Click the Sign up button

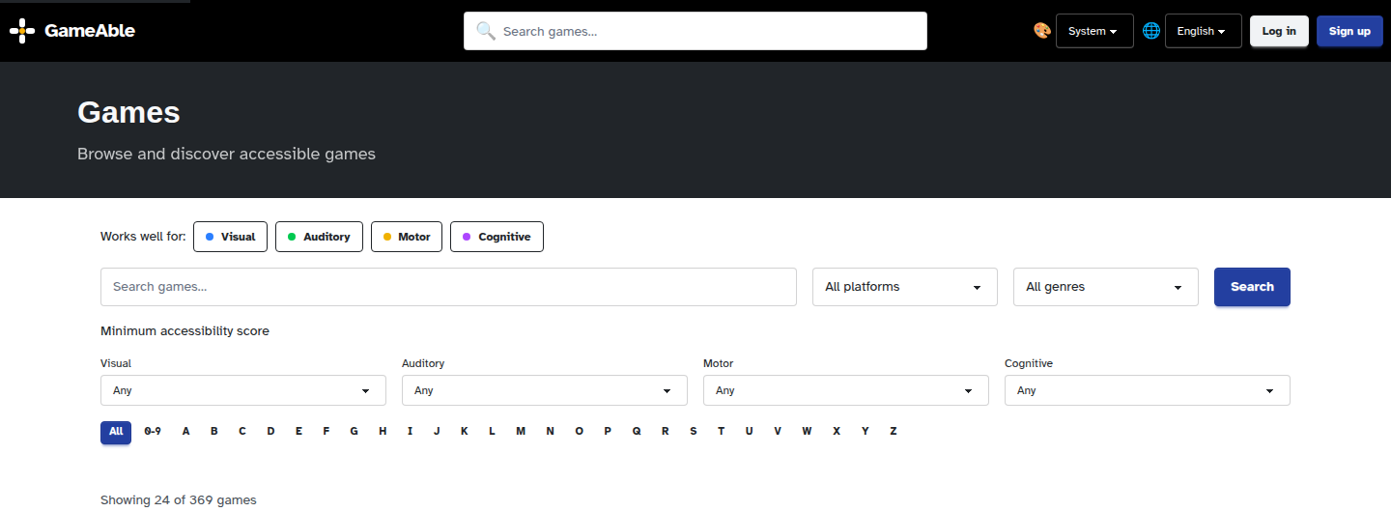pyautogui.click(x=1349, y=31)
